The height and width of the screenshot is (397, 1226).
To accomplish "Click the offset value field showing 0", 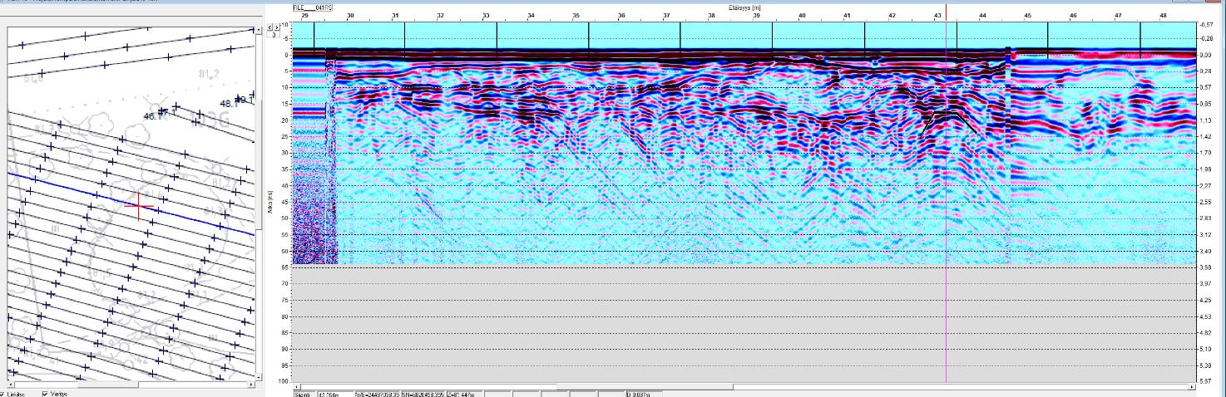I will click(273, 37).
